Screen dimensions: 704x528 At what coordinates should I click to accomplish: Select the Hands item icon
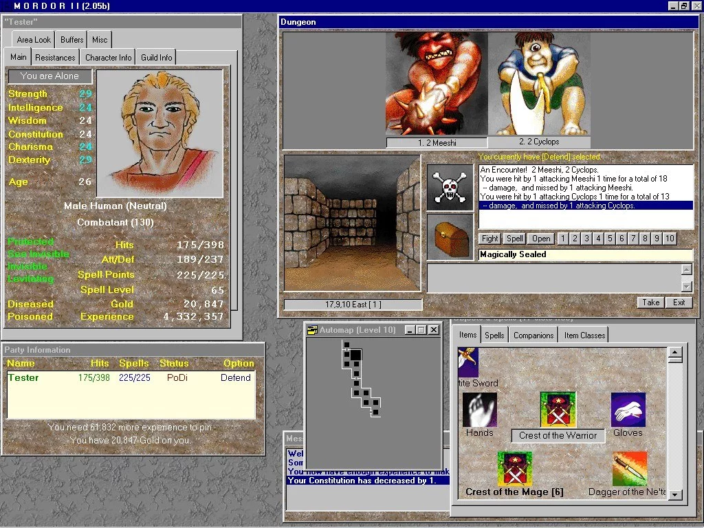pyautogui.click(x=479, y=410)
